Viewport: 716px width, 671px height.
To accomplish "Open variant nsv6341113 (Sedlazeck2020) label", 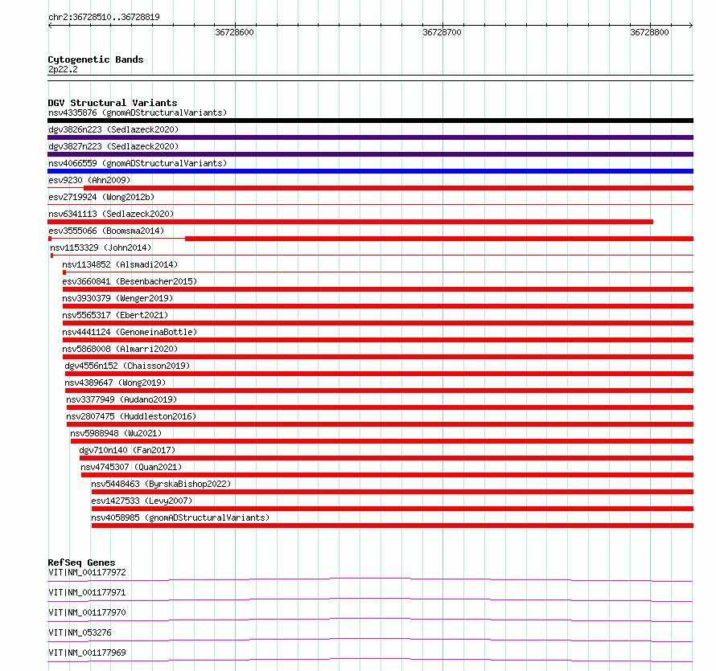I will (111, 214).
